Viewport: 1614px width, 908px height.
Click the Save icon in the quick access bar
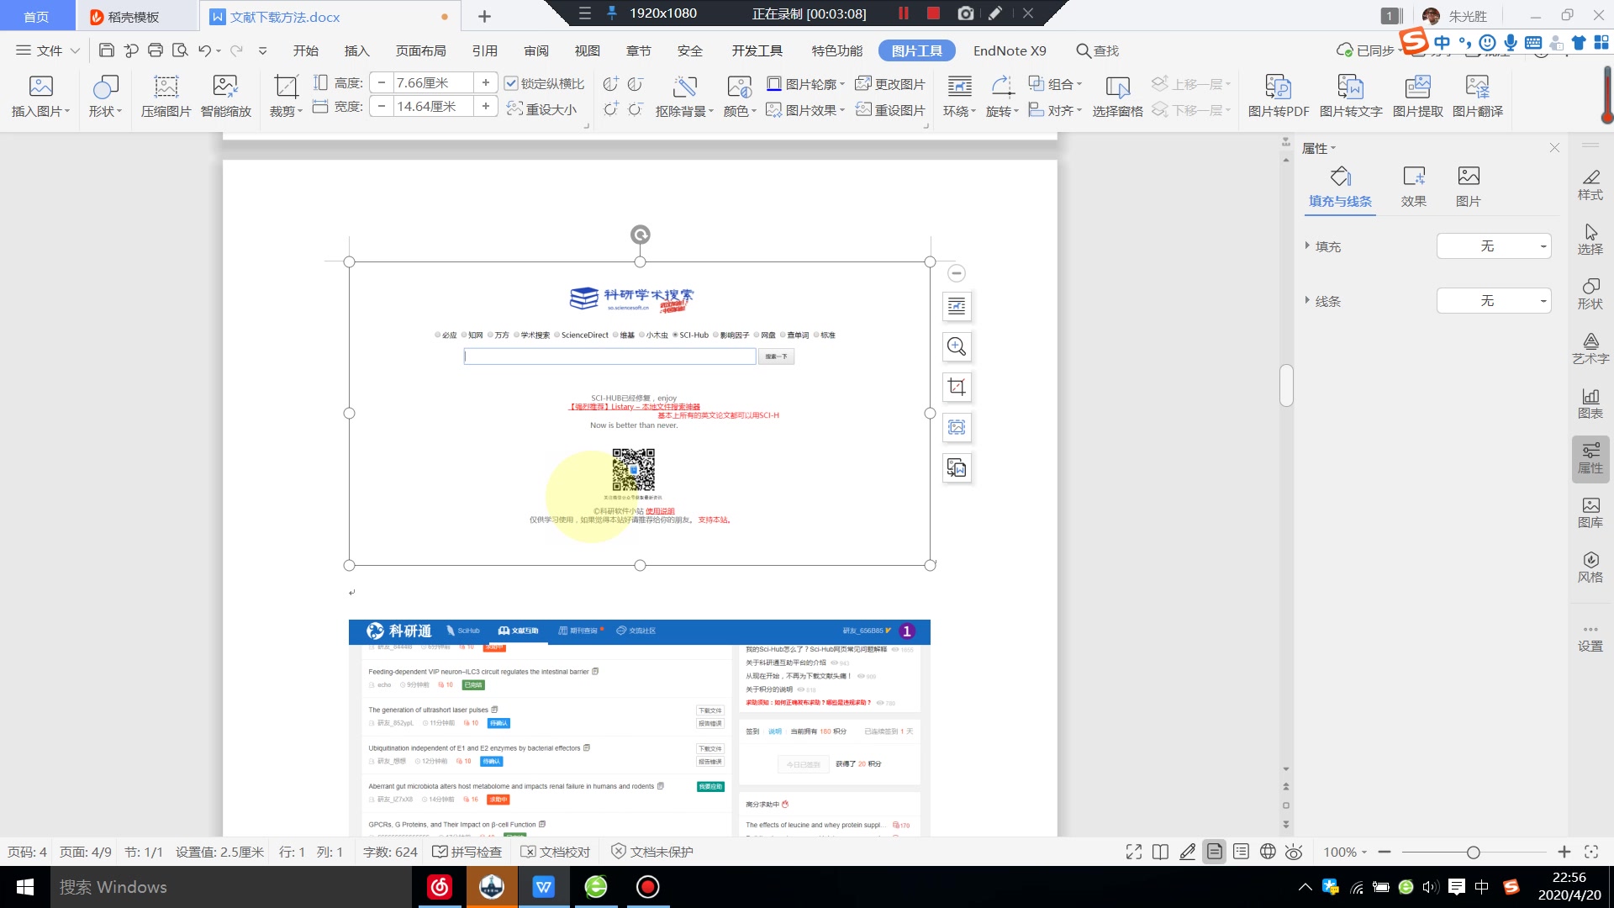pyautogui.click(x=106, y=50)
